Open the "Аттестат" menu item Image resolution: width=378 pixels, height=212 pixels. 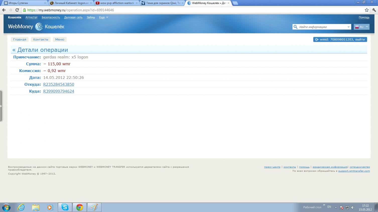point(31,17)
